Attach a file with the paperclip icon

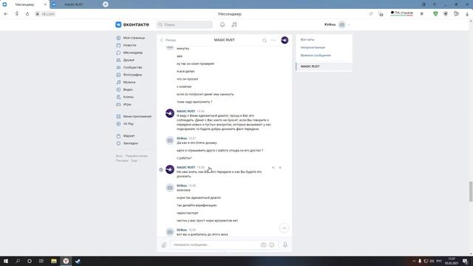point(164,245)
